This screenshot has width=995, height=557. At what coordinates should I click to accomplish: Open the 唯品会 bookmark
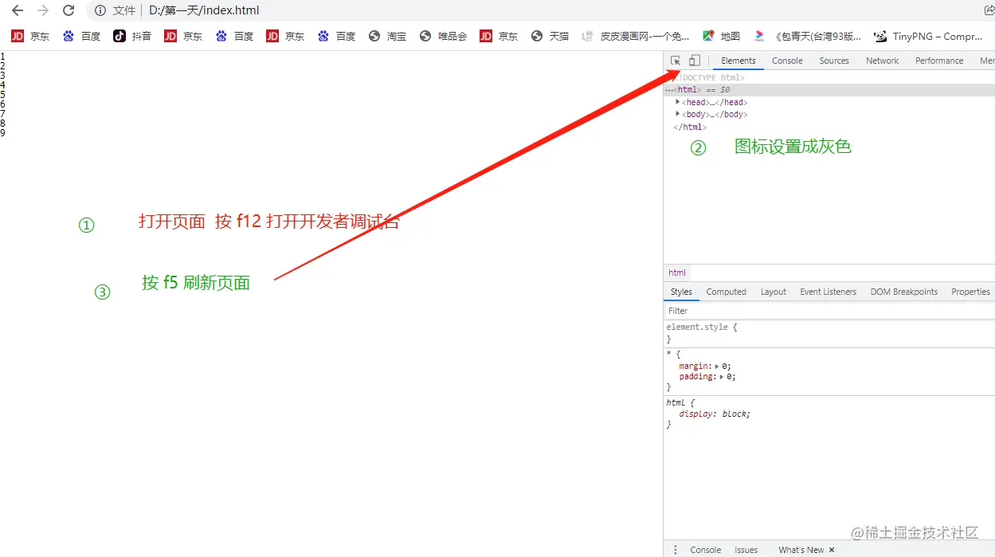click(443, 36)
